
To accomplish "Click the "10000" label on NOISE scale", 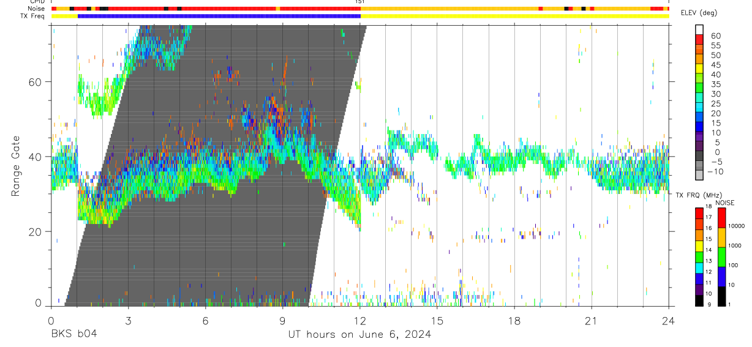I will 736,226.
